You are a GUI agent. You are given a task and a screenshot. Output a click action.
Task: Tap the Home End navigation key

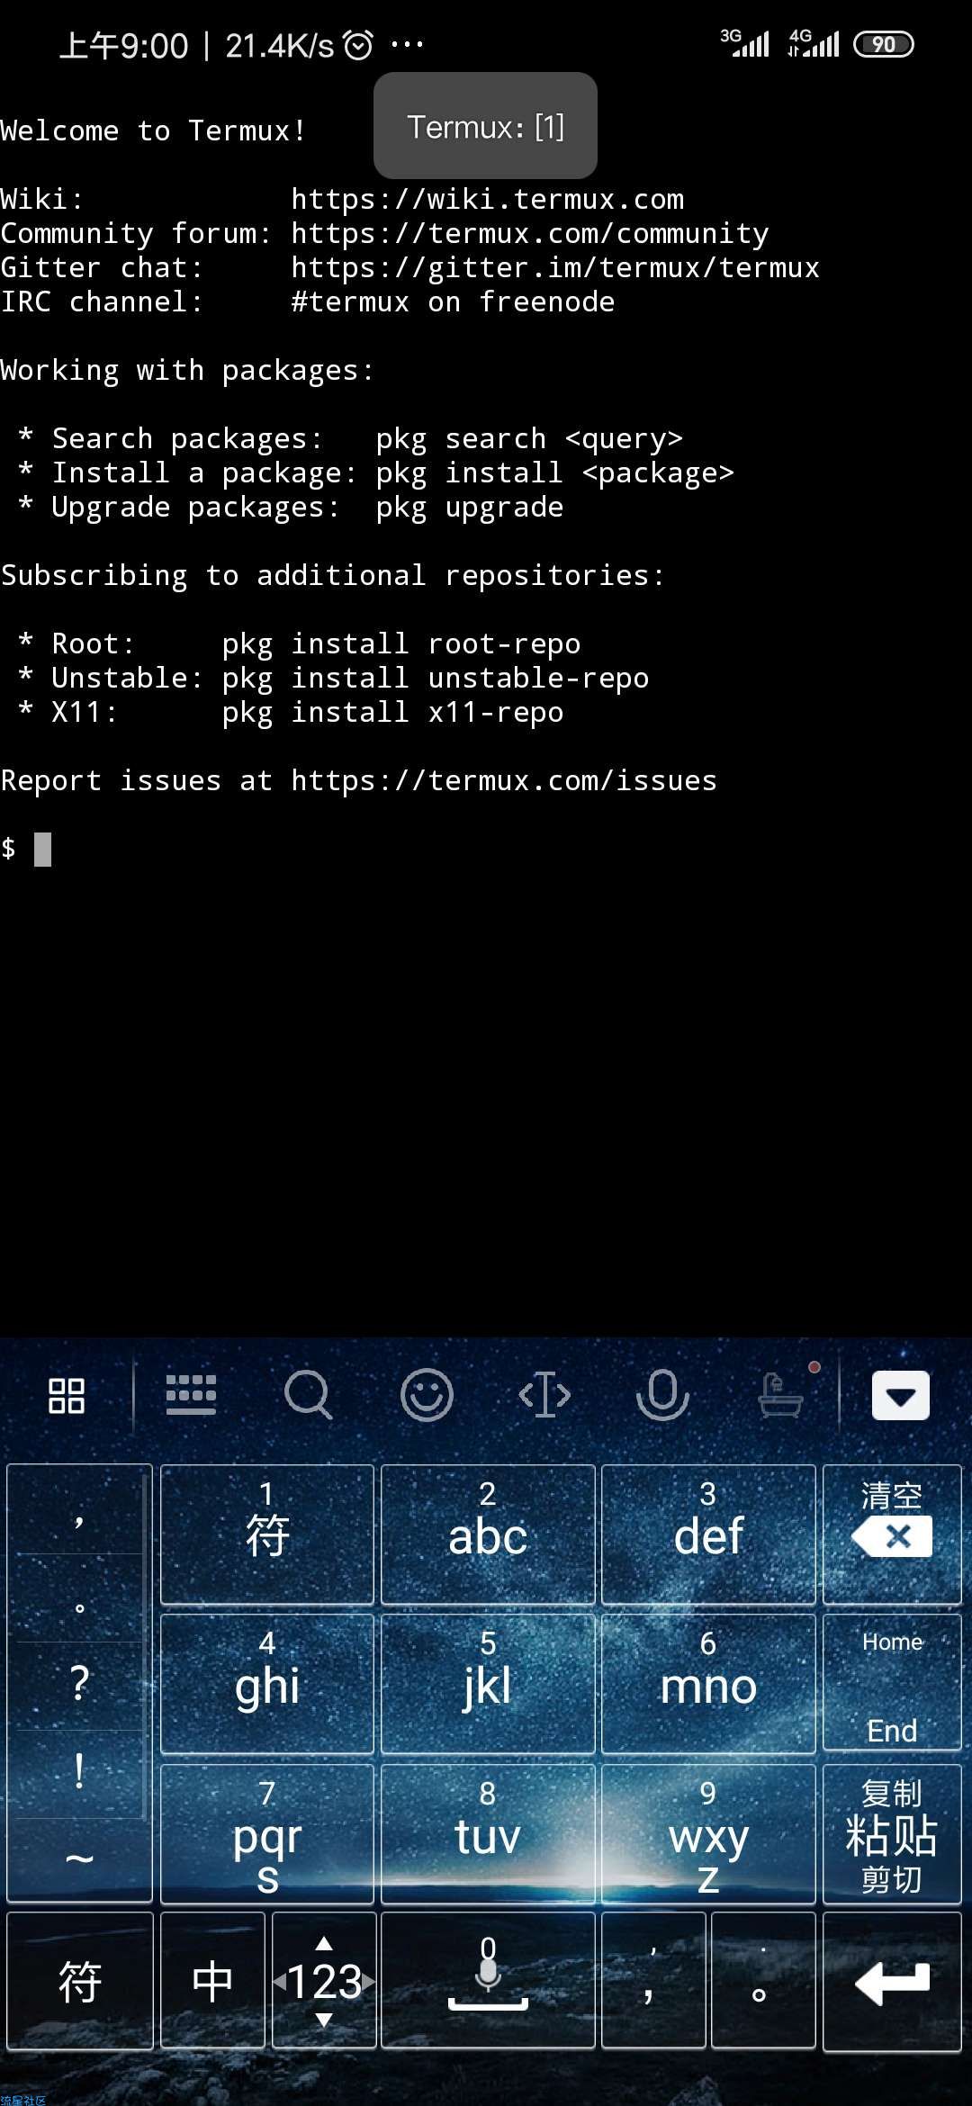coord(892,1683)
